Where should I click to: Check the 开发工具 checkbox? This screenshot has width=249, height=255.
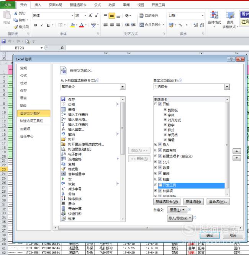point(160,185)
